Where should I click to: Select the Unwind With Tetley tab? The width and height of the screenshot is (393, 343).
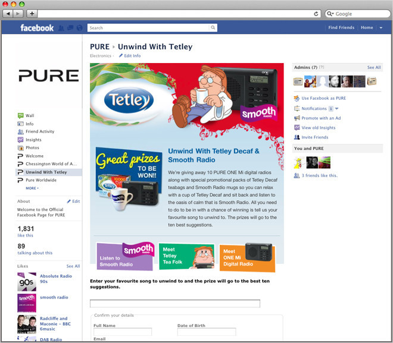[49, 172]
